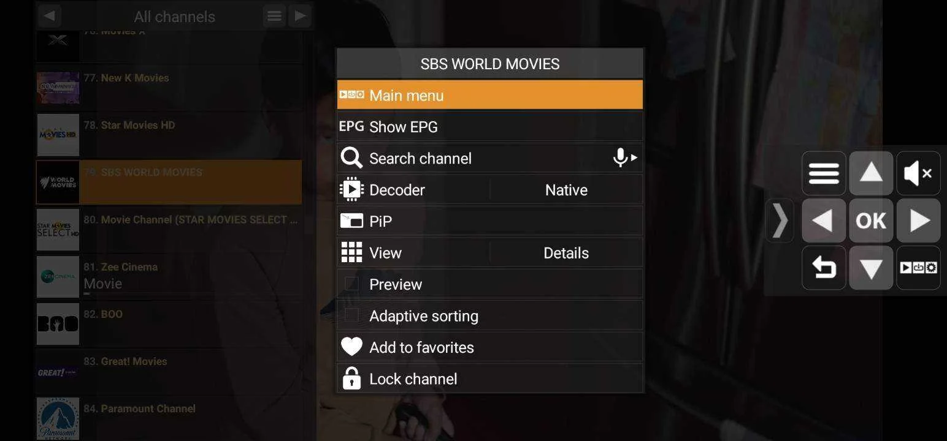Select the 77. New K Movies channel

[169, 88]
